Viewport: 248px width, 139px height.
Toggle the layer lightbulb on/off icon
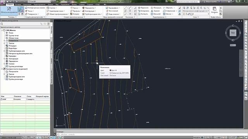click(184, 14)
